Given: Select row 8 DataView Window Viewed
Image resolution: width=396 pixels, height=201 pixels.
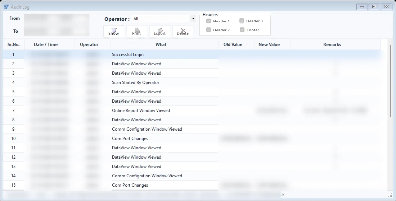Looking at the screenshot, I should [192, 120].
